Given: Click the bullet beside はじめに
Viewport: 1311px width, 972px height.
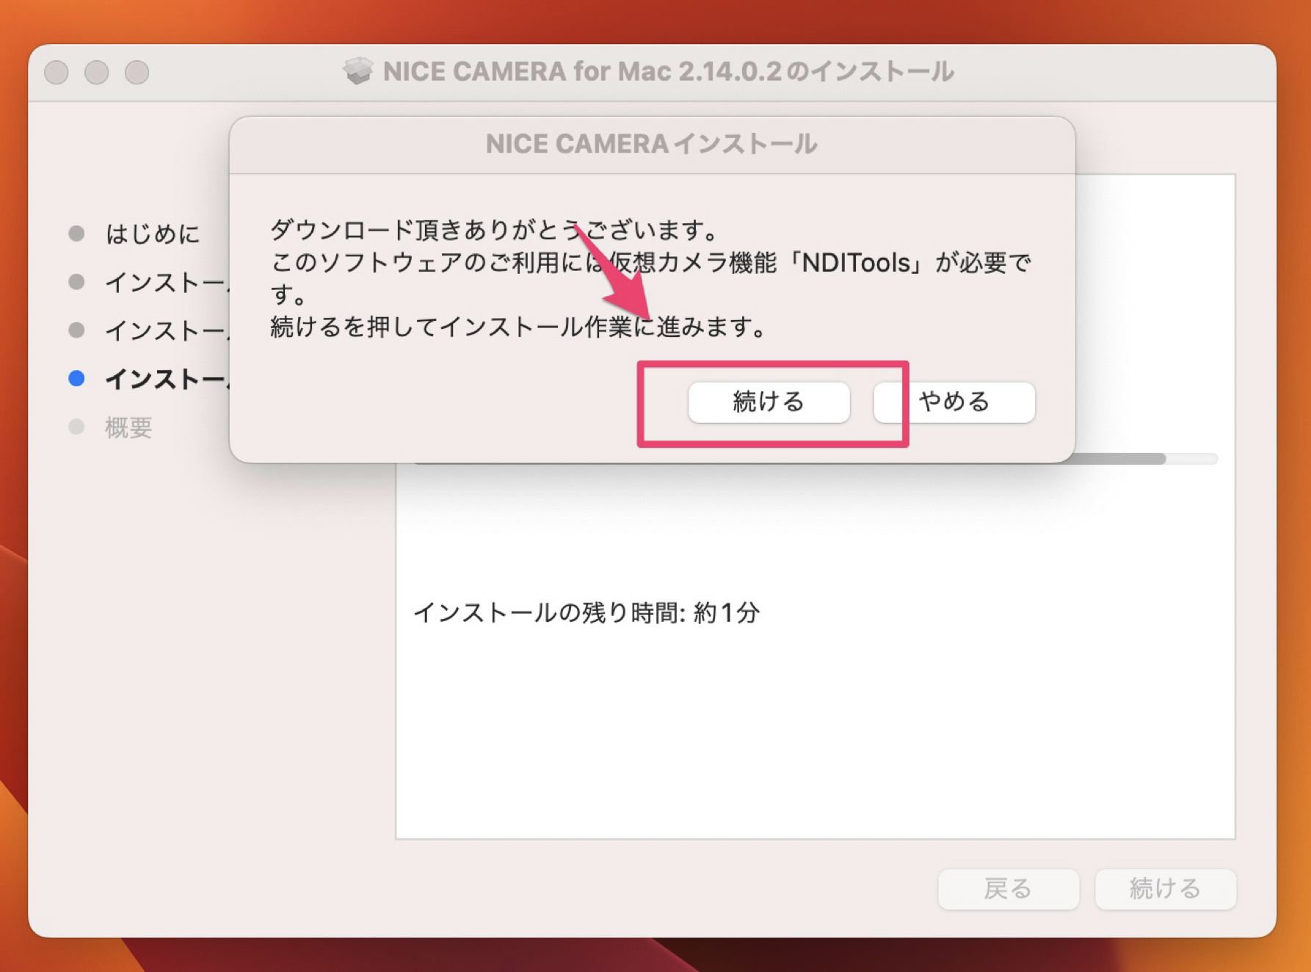Looking at the screenshot, I should (x=76, y=233).
